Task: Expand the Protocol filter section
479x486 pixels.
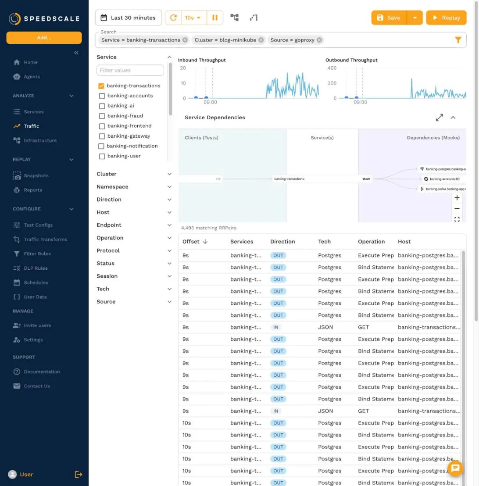Action: (169, 250)
